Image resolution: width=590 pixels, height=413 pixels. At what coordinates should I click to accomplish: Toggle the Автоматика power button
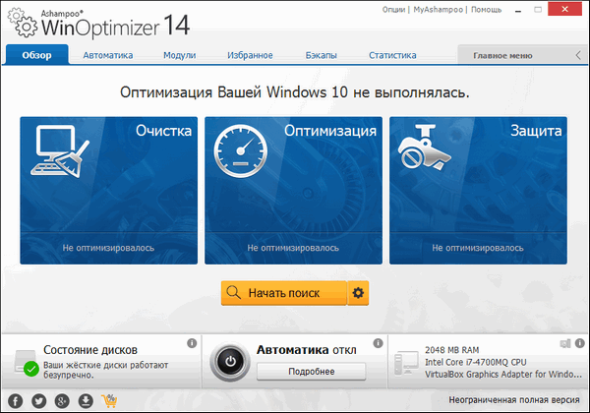click(x=230, y=362)
